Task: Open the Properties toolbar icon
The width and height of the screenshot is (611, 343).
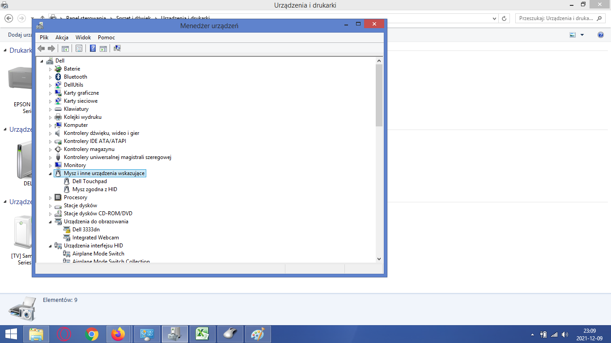Action: pyautogui.click(x=79, y=48)
